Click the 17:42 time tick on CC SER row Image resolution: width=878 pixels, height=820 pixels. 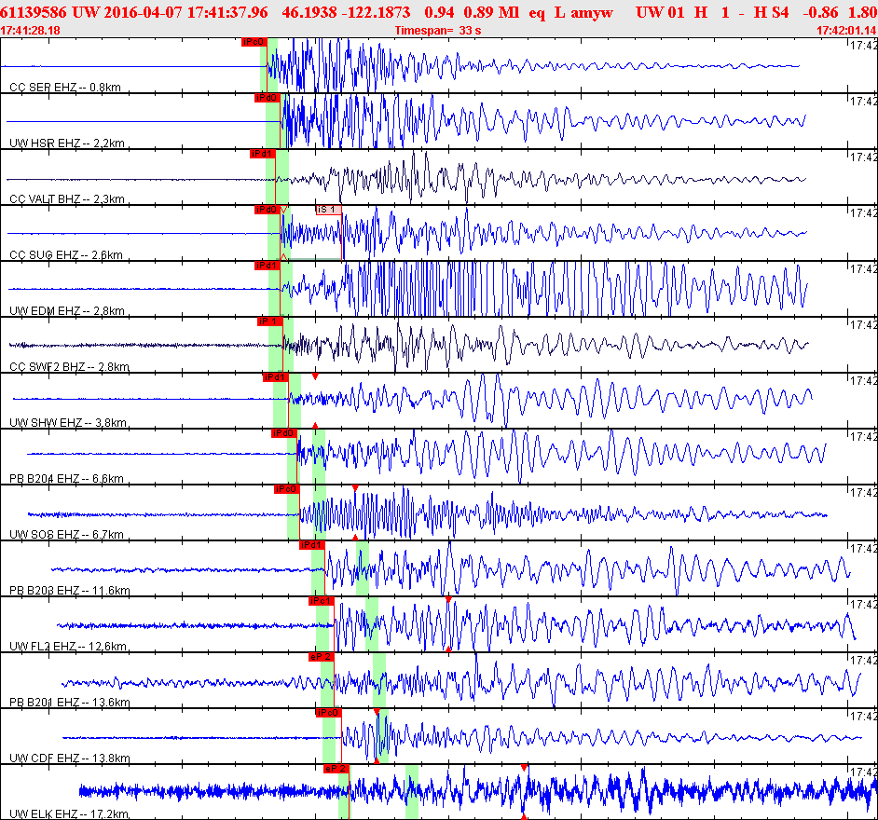[x=863, y=46]
